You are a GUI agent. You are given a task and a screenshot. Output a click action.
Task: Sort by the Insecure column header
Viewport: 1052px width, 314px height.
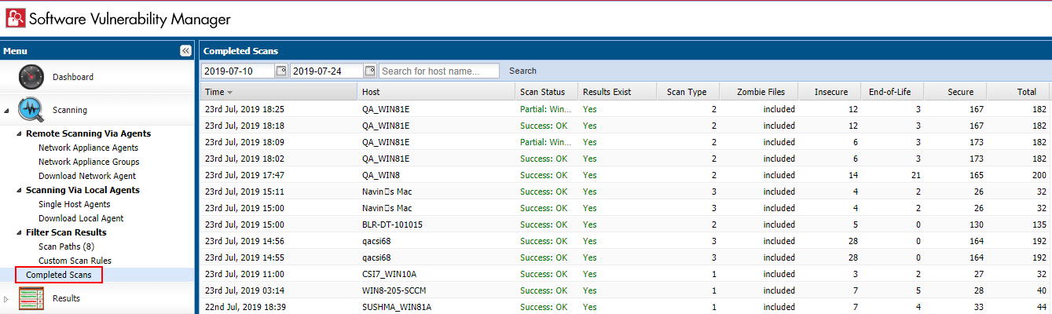830,92
